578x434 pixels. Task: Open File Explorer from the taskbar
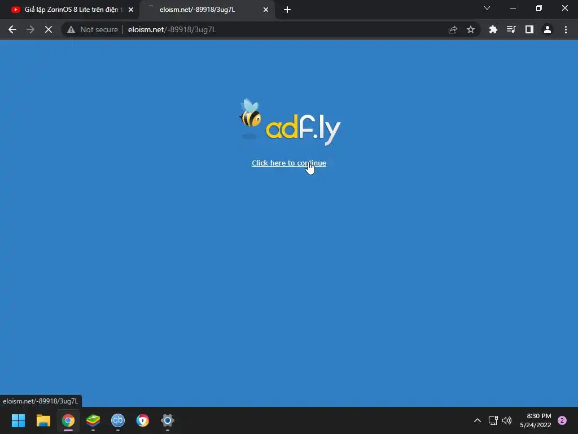[x=43, y=420]
